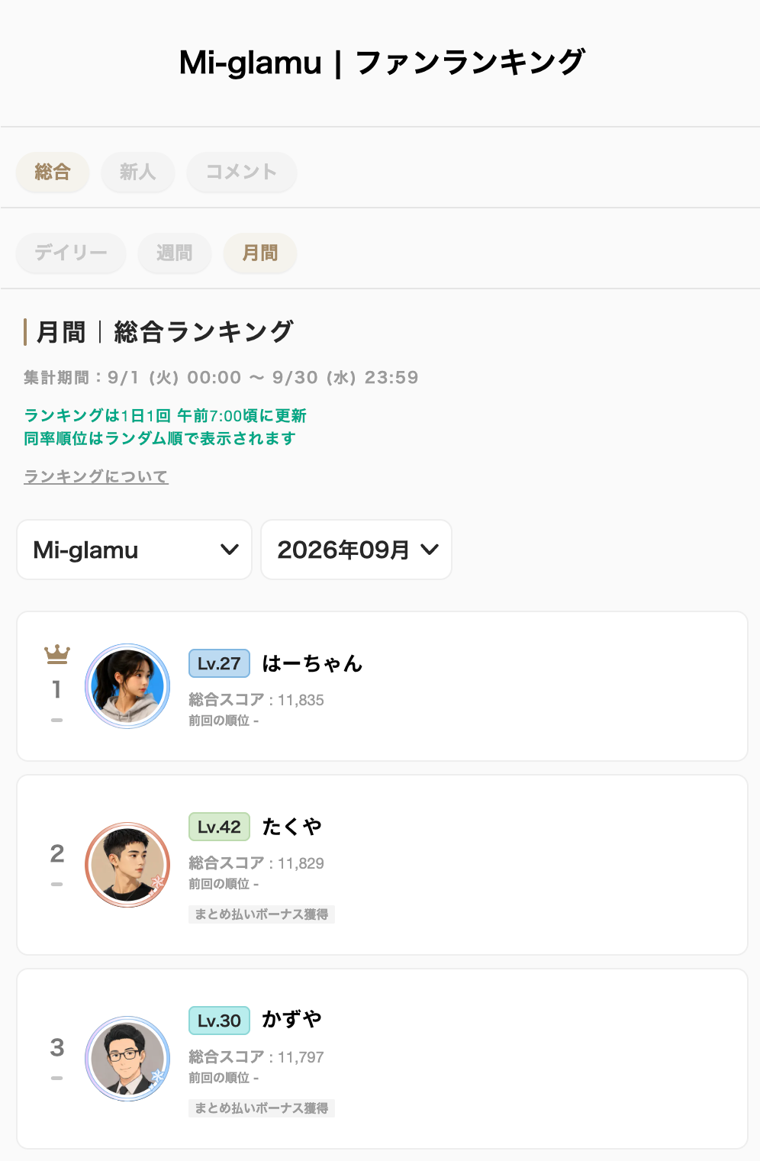Open the ランキングについて link
Viewport: 760px width, 1161px height.
point(96,476)
